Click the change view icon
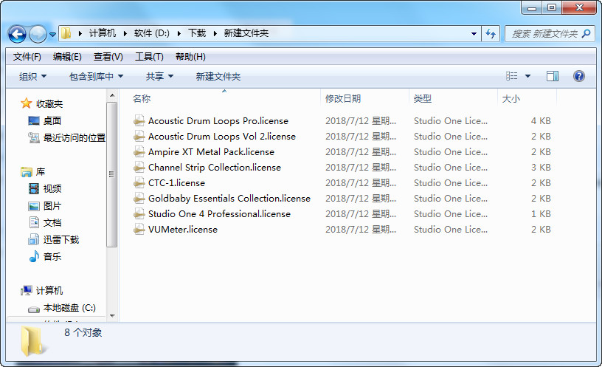The width and height of the screenshot is (602, 367). 511,76
